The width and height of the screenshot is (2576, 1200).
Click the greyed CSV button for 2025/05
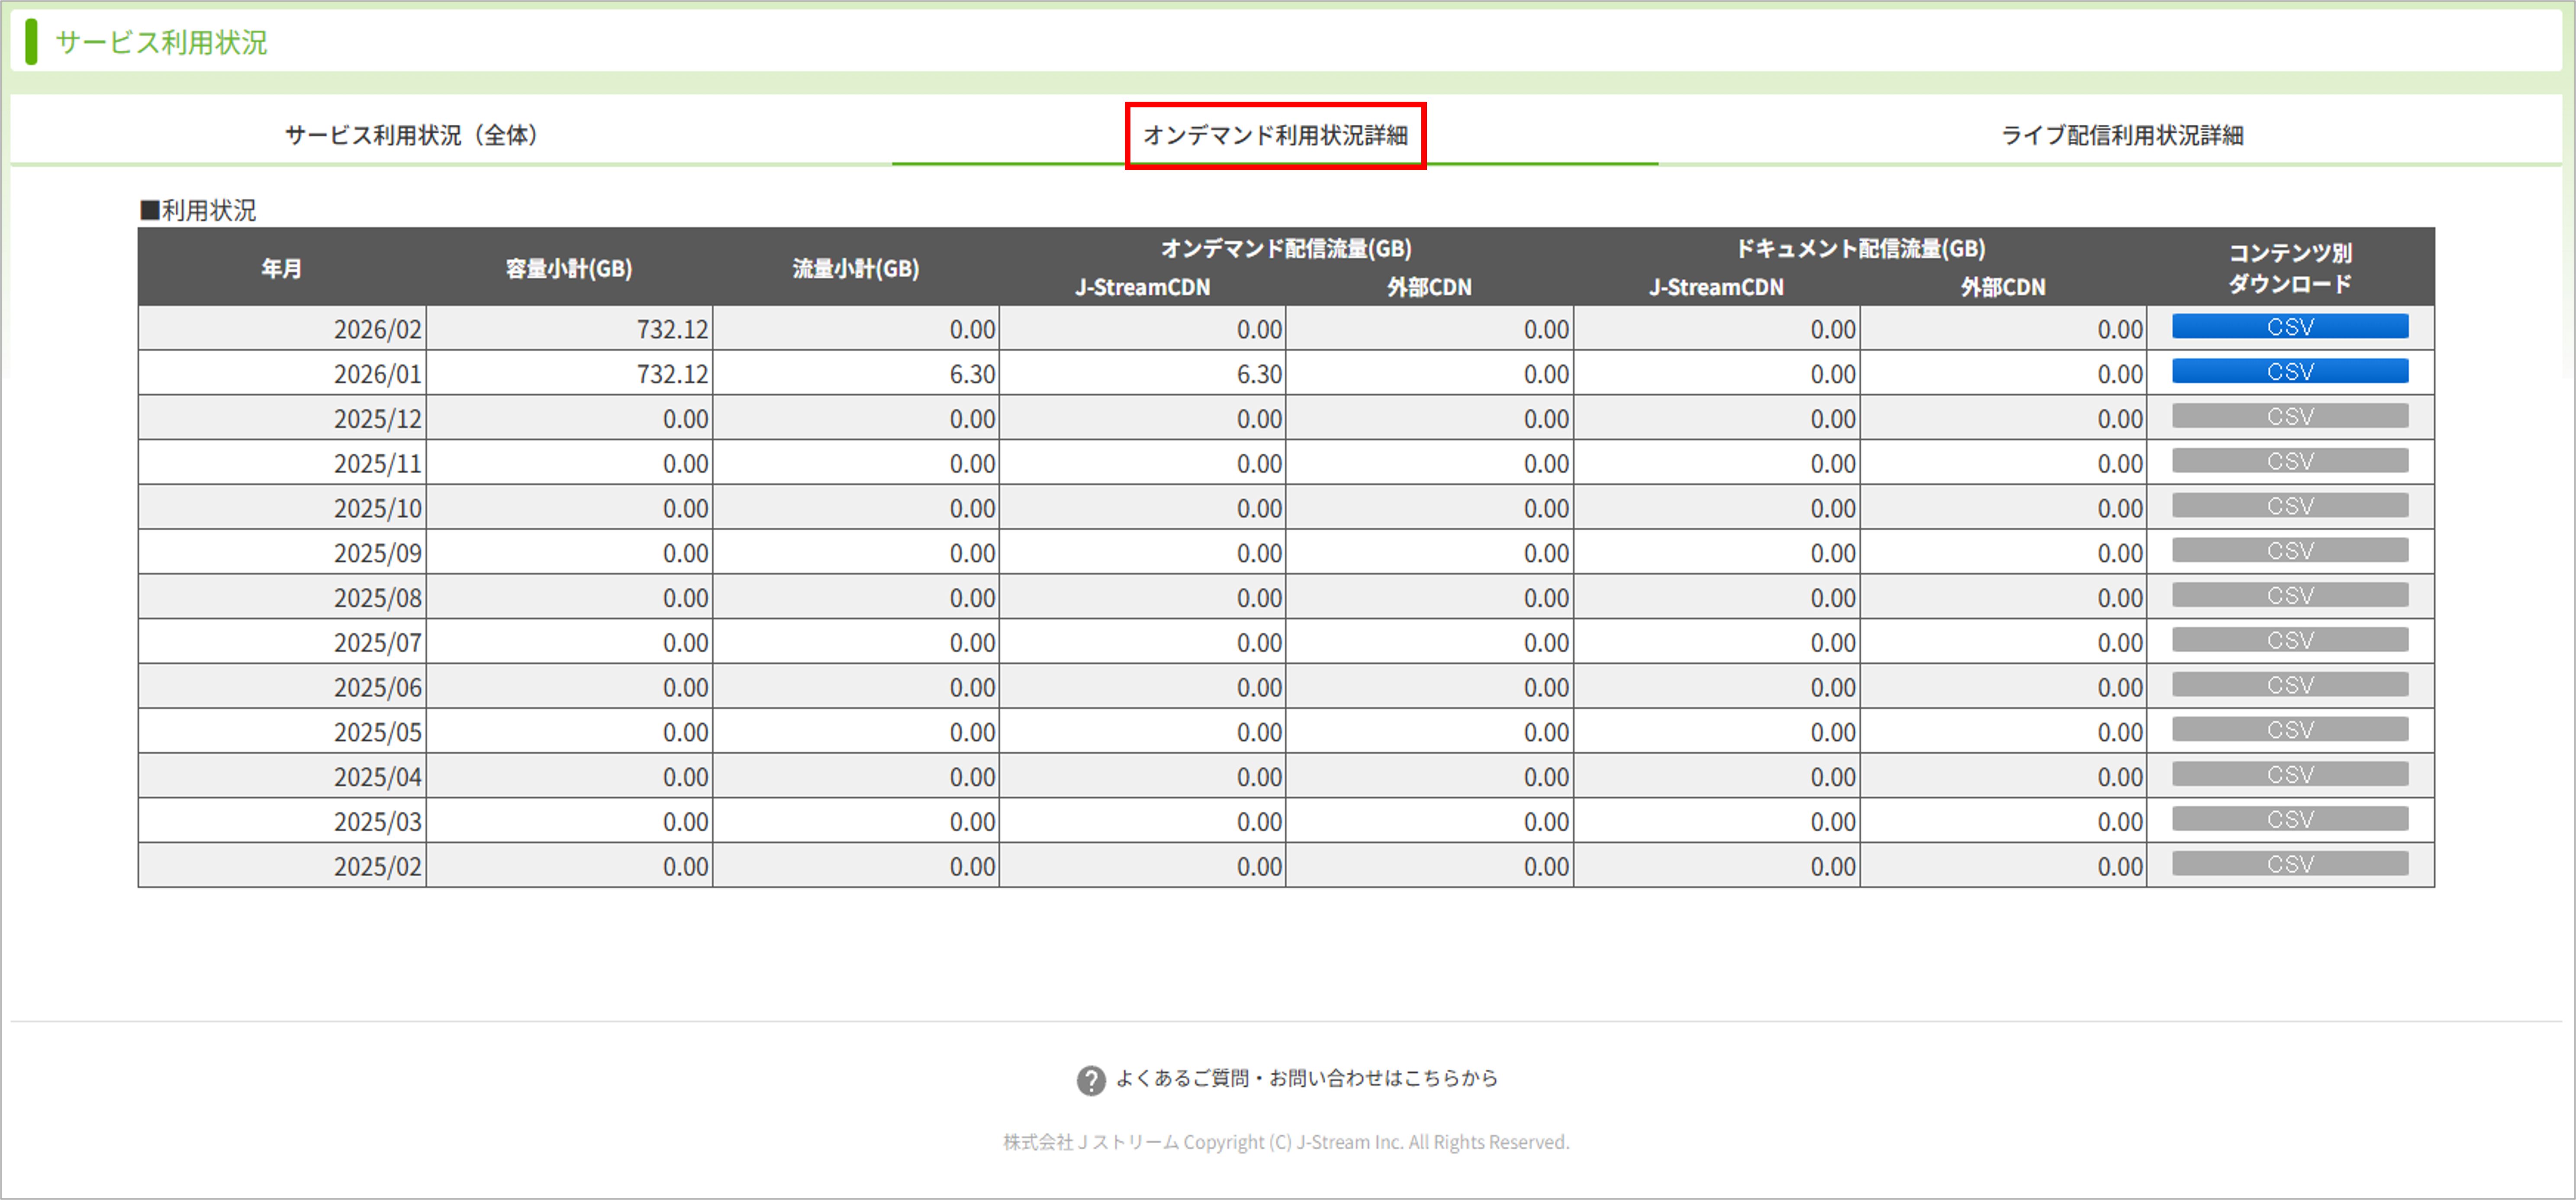[2290, 730]
